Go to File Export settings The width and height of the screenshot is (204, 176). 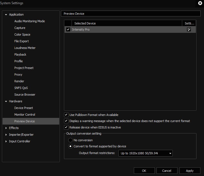22,41
